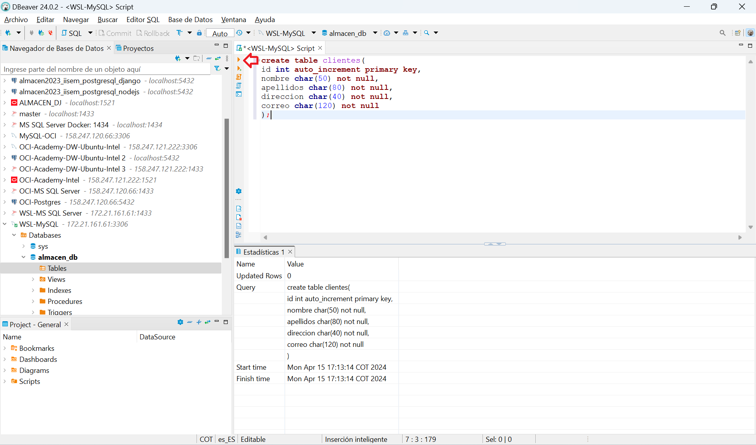Toggle link with editor in navigator panel
Viewport: 756px width, 445px height.
(x=218, y=58)
